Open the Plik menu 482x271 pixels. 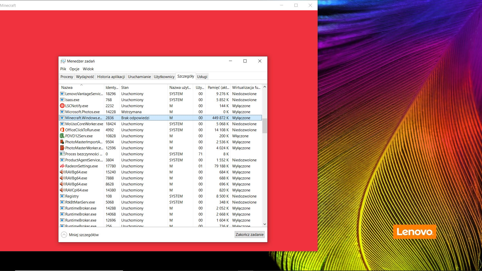pyautogui.click(x=63, y=69)
